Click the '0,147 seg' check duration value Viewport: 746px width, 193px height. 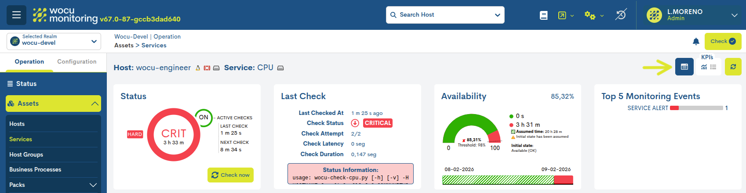(x=364, y=154)
